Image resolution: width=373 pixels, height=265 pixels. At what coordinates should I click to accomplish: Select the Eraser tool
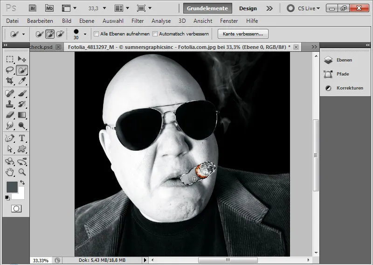pyautogui.click(x=10, y=115)
